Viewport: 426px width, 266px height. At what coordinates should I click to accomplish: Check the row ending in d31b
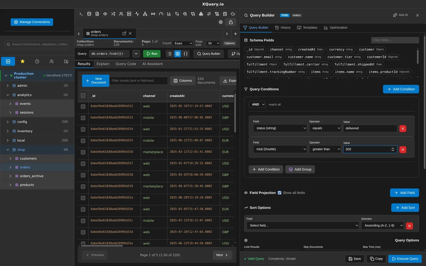point(83,209)
